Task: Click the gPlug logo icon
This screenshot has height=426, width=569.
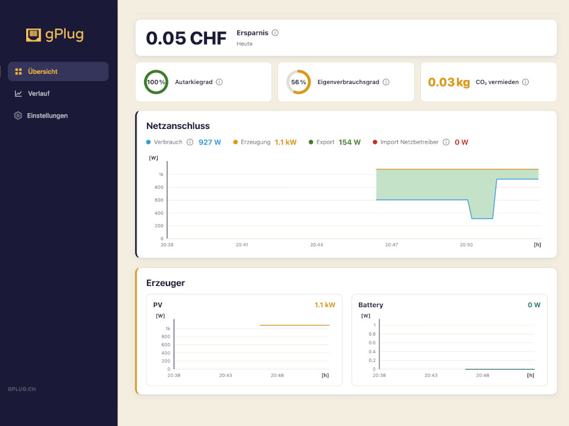Action: (33, 35)
